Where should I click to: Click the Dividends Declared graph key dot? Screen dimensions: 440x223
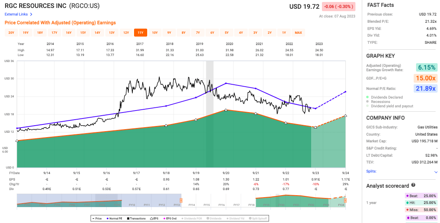(x=368, y=97)
